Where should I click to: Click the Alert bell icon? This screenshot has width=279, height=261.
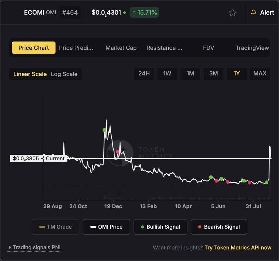coord(254,12)
